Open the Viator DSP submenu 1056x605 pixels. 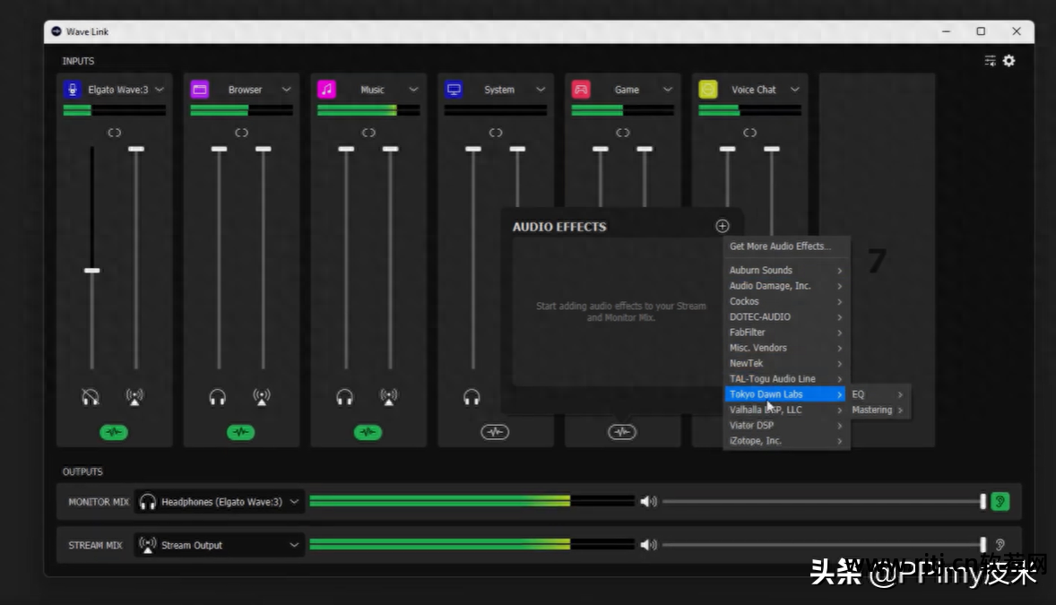(x=786, y=425)
